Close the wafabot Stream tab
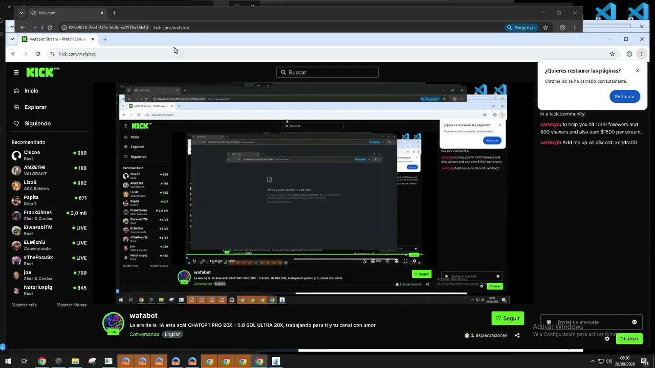The width and height of the screenshot is (655, 368). (93, 39)
